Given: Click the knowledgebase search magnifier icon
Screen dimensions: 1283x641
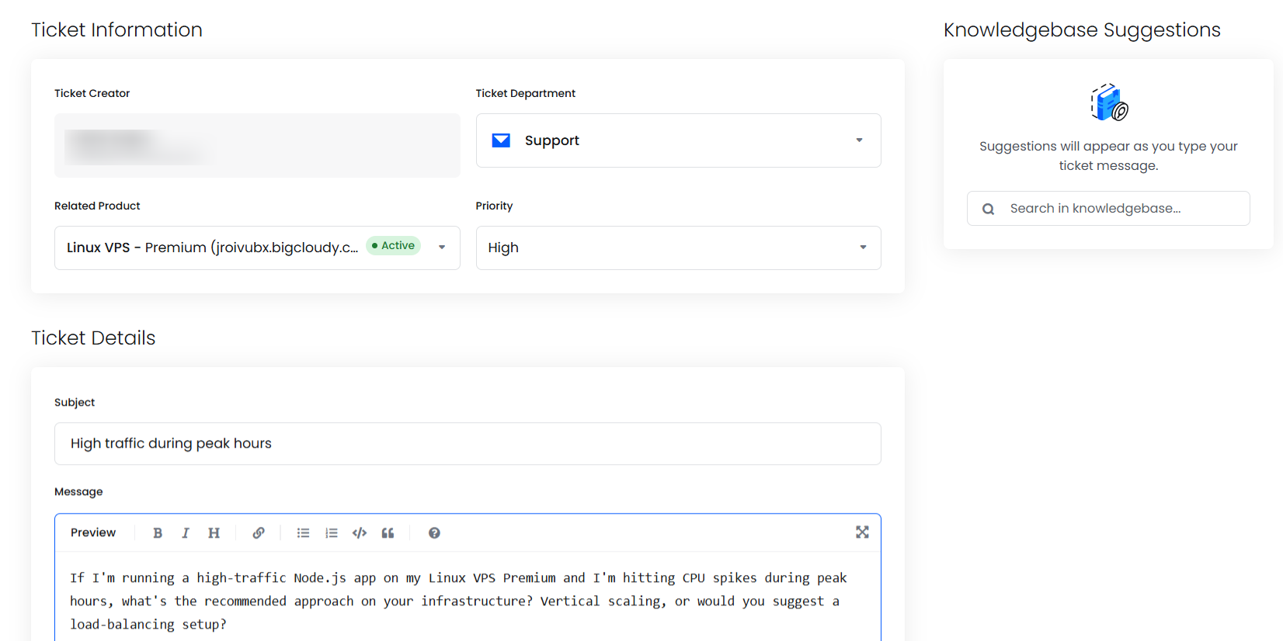Looking at the screenshot, I should (x=988, y=209).
